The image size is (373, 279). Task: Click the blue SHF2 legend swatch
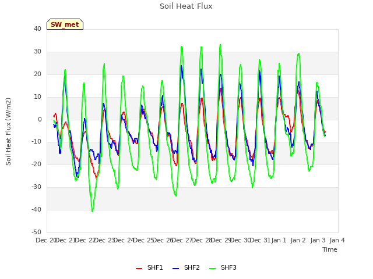click(x=175, y=269)
